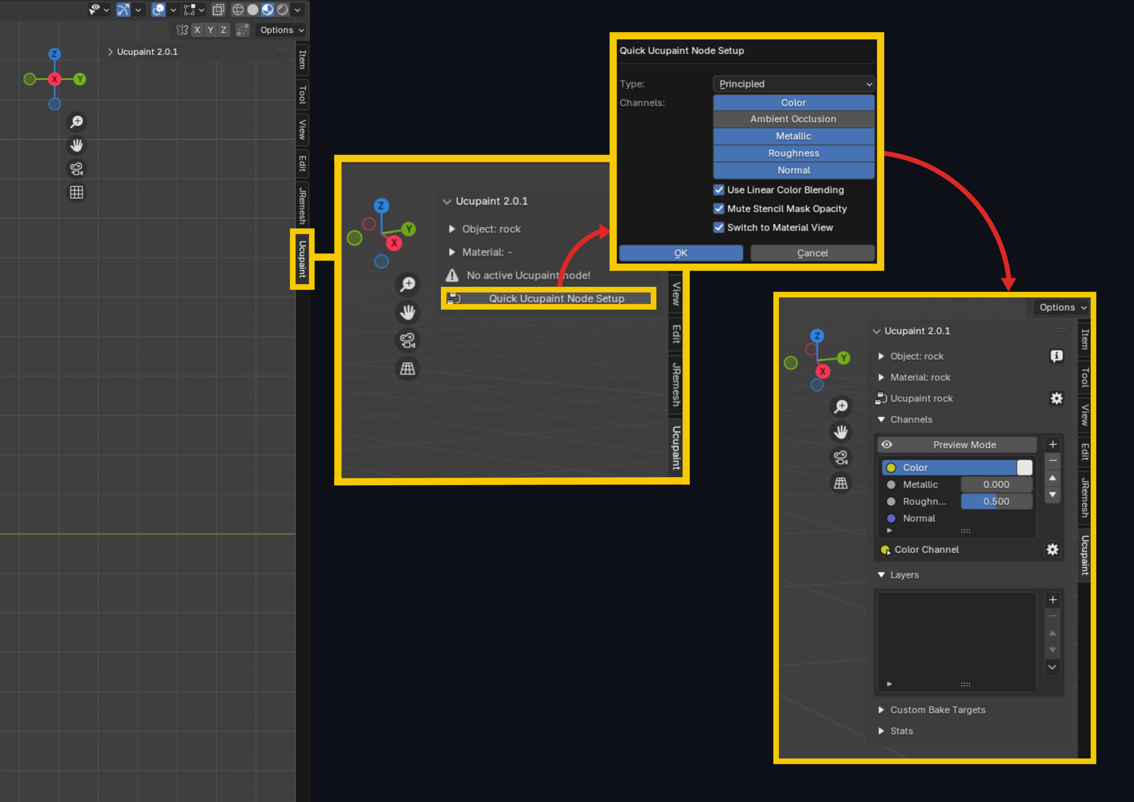Uncheck Mute Stencil Mask Opacity
The width and height of the screenshot is (1134, 802).
(719, 209)
